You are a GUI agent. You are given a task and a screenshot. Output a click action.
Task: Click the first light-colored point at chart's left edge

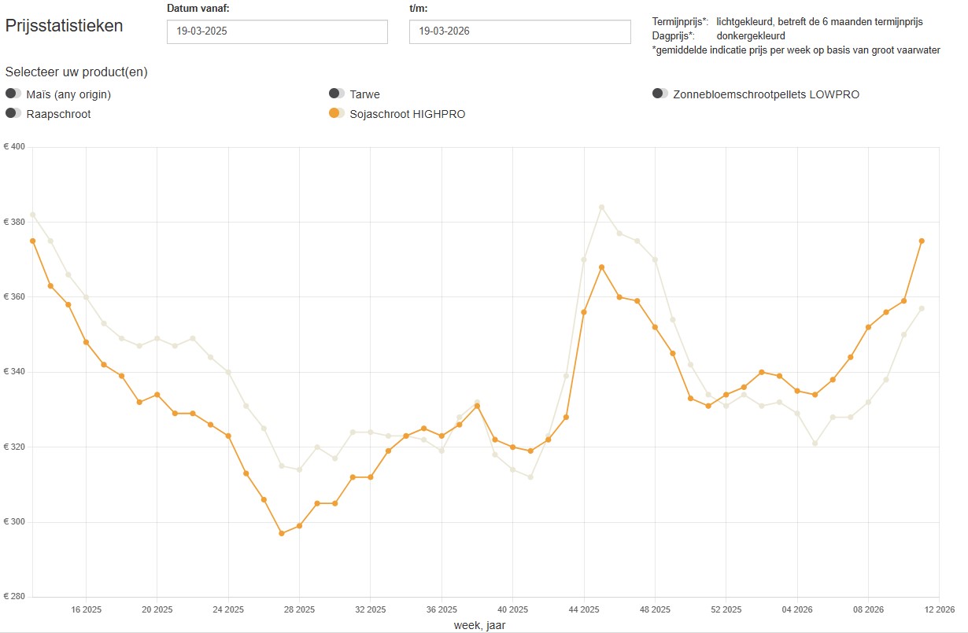(x=32, y=215)
